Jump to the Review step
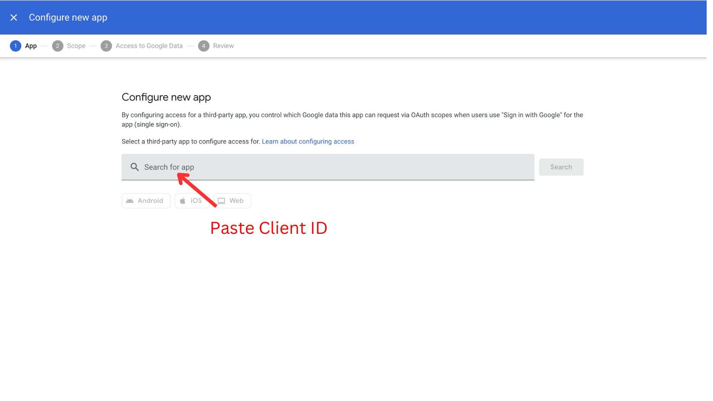 click(224, 46)
